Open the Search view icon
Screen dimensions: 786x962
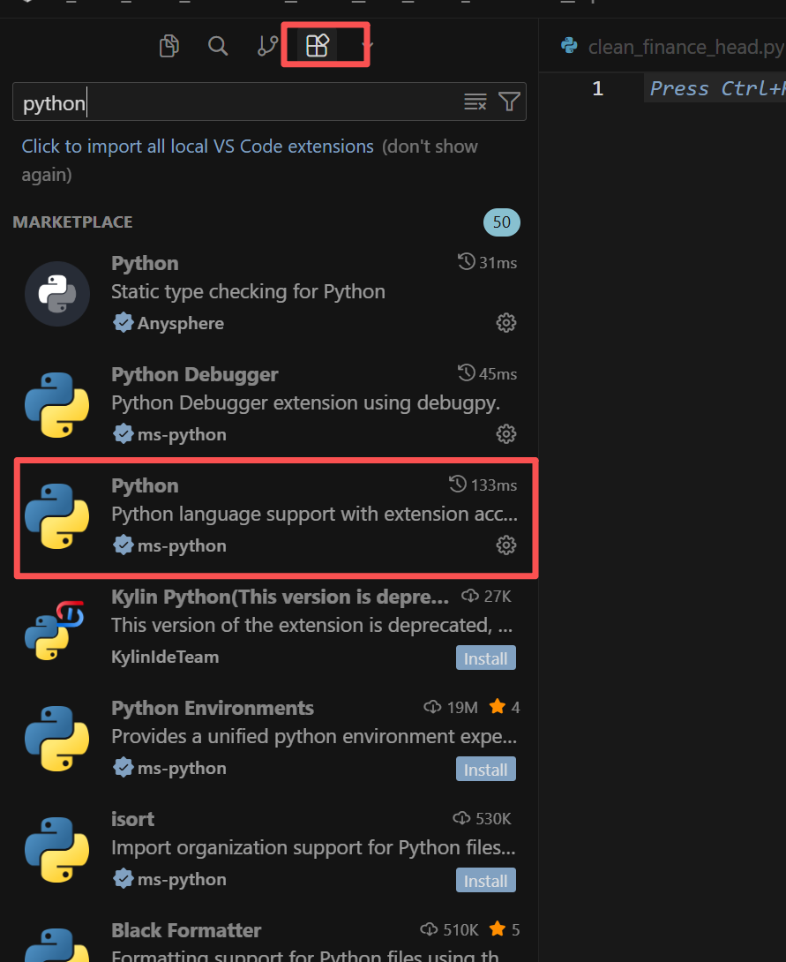click(x=218, y=46)
